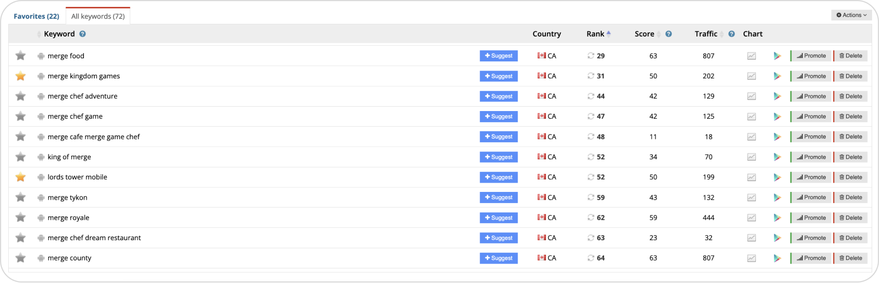Select All keywords (72) tab

pyautogui.click(x=98, y=16)
